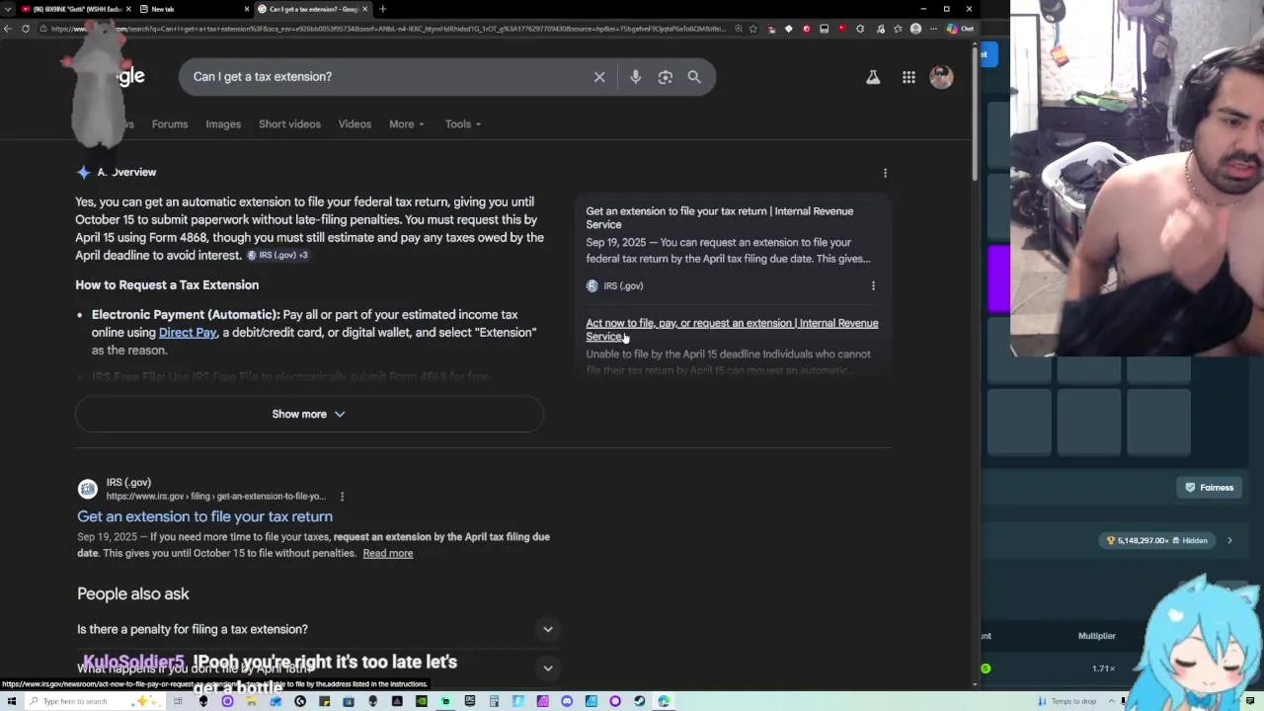The image size is (1264, 711).
Task: Open NVIDIA app from the taskbar
Action: coord(422,701)
